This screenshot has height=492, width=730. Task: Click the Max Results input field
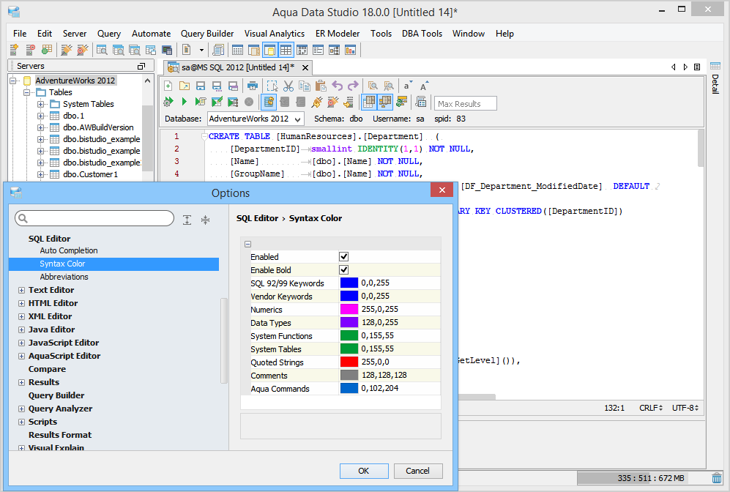465,103
